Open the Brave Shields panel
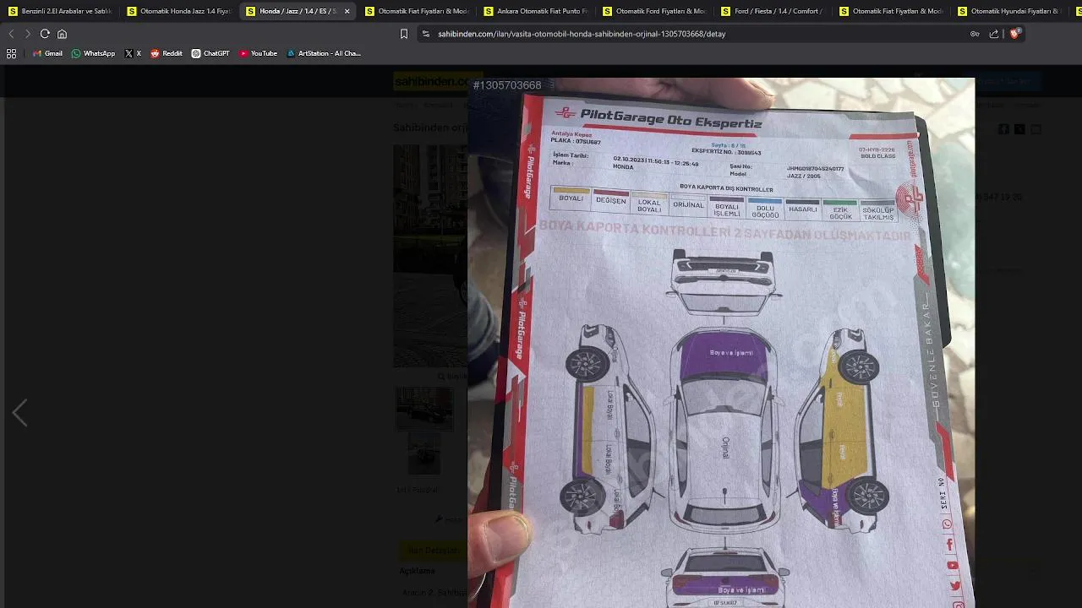The height and width of the screenshot is (608, 1082). coord(1015,34)
